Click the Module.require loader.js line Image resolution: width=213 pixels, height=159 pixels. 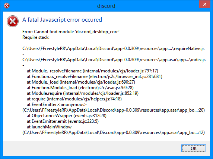tap(83, 93)
